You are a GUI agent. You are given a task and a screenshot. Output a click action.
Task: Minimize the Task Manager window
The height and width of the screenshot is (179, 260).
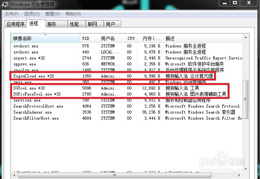click(x=225, y=3)
